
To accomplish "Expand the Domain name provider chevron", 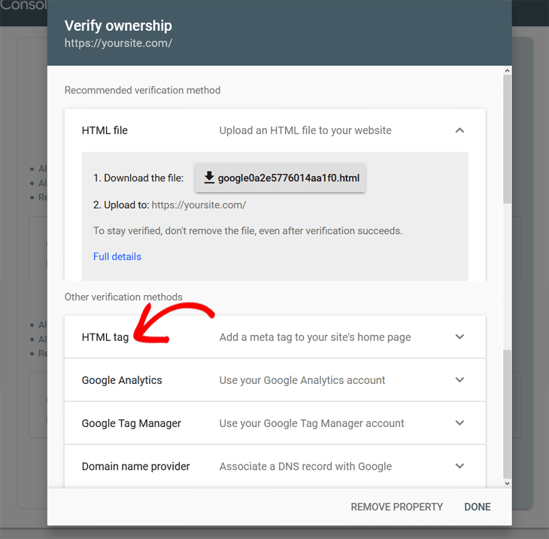I will [x=460, y=466].
